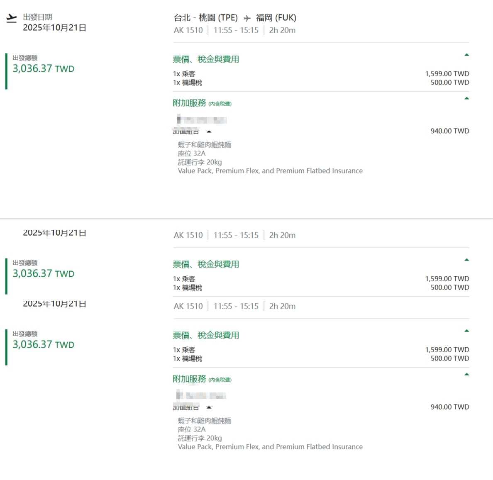Click the first 附加服務 heading
The width and height of the screenshot is (493, 480).
pos(189,103)
